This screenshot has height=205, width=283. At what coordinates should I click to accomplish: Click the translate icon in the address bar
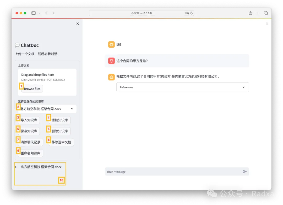[x=187, y=13]
